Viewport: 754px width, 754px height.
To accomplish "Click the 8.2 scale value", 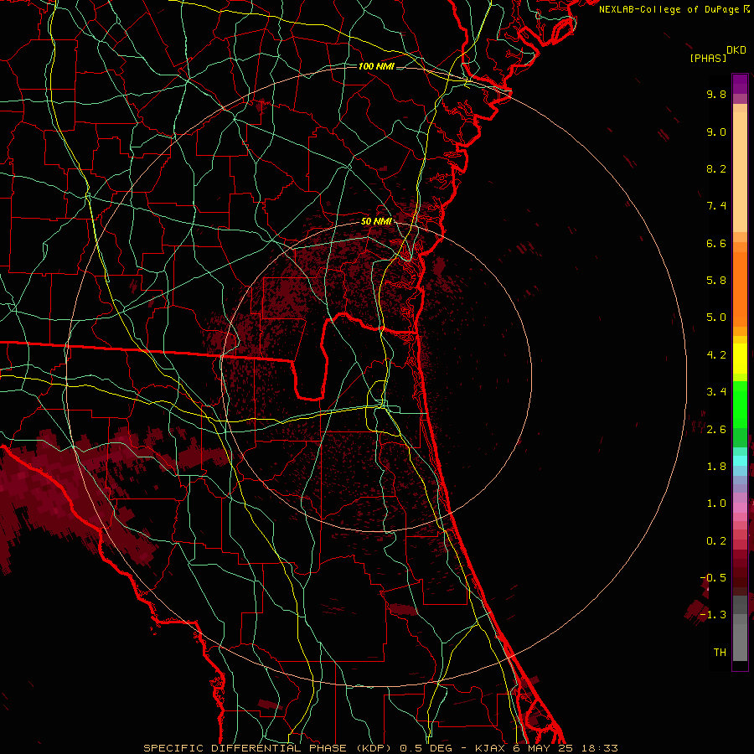I will pyautogui.click(x=716, y=168).
